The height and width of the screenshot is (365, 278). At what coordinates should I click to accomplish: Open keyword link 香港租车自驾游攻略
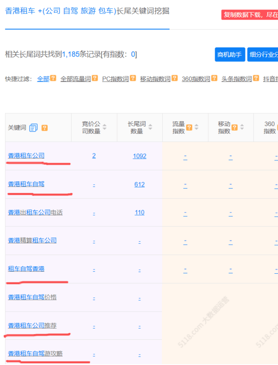pos(35,354)
